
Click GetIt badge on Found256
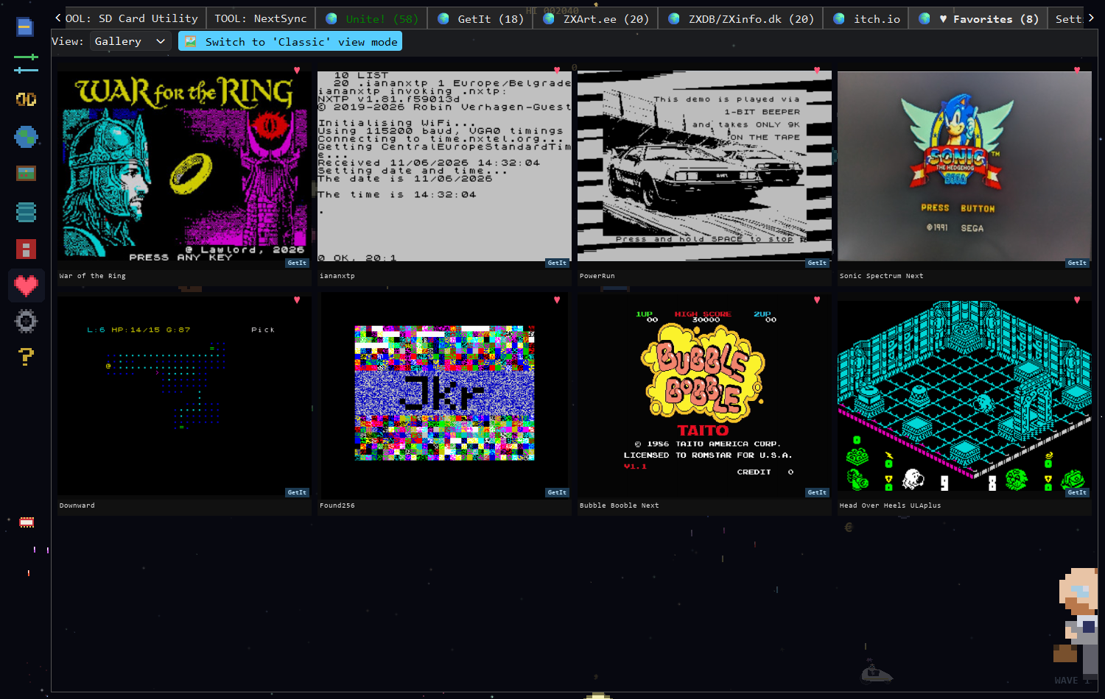(x=557, y=492)
